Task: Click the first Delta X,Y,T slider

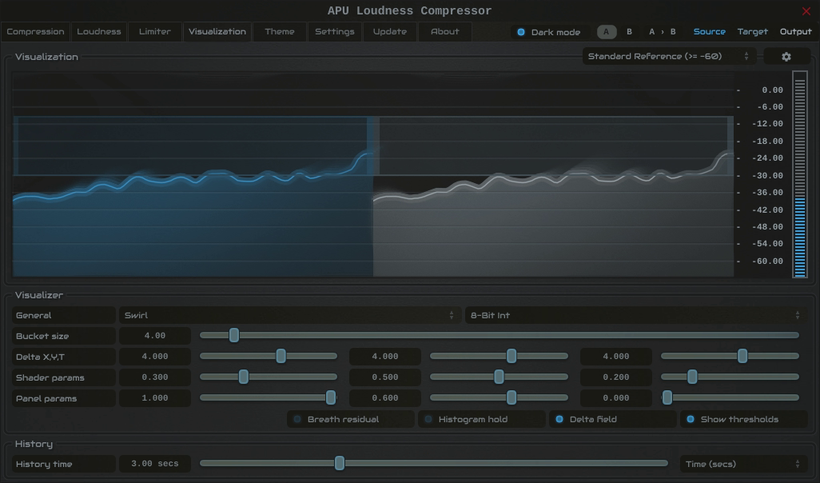Action: [269, 356]
